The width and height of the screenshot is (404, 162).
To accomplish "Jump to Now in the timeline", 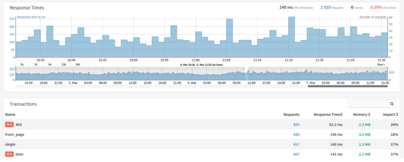I will point(381,64).
